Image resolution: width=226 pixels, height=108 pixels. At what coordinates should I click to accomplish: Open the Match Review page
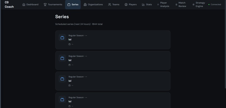tap(181, 4)
